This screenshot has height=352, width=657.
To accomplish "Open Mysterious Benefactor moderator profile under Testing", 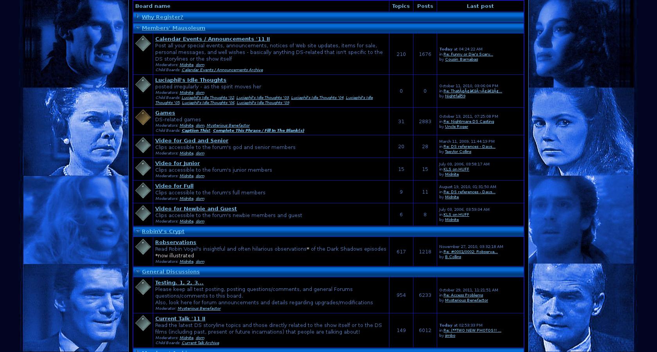I will [x=199, y=309].
